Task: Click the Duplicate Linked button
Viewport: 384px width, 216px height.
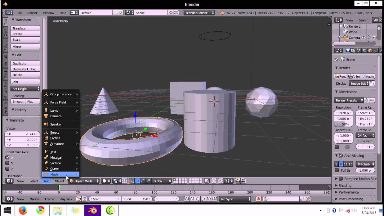Action: tap(25, 69)
